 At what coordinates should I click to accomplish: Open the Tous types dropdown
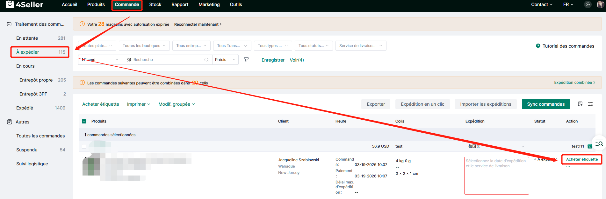pyautogui.click(x=273, y=46)
